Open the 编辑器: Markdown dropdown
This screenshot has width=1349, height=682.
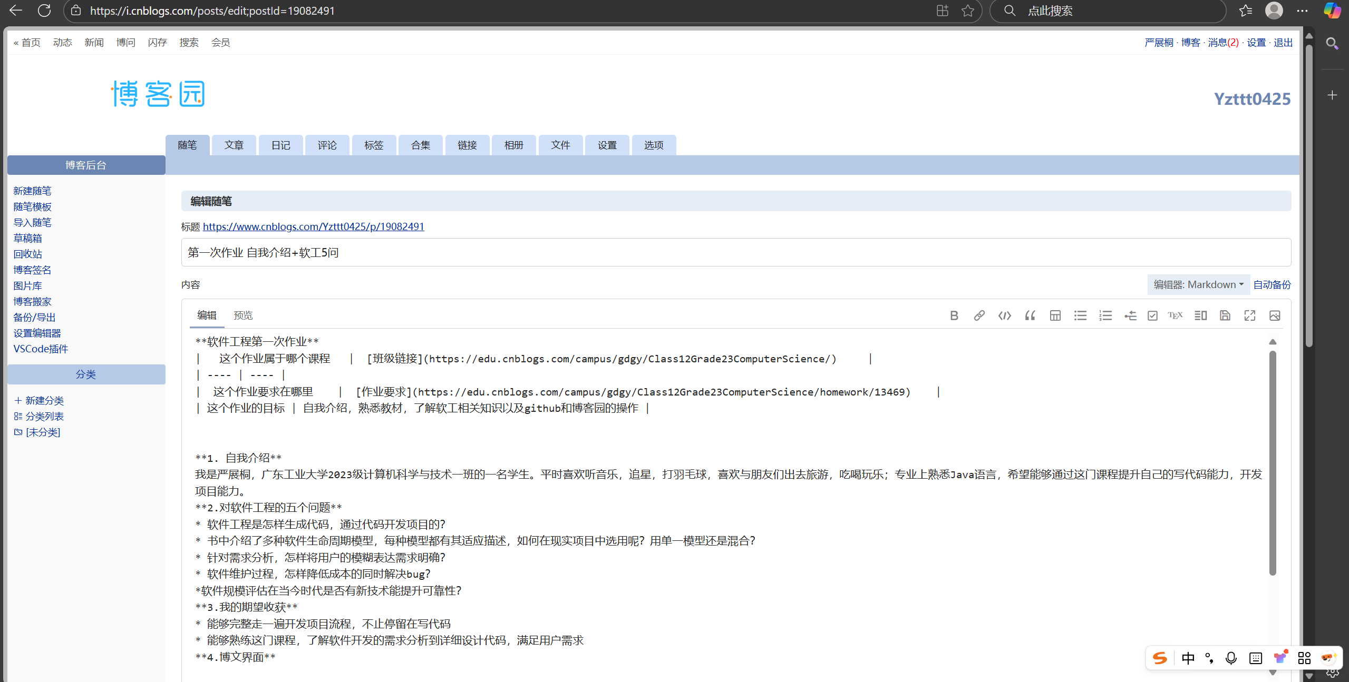(x=1198, y=284)
